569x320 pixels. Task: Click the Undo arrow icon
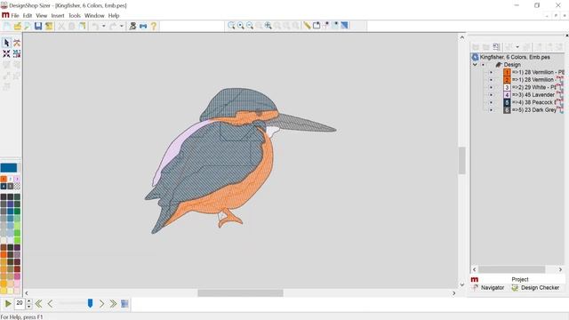[x=95, y=26]
